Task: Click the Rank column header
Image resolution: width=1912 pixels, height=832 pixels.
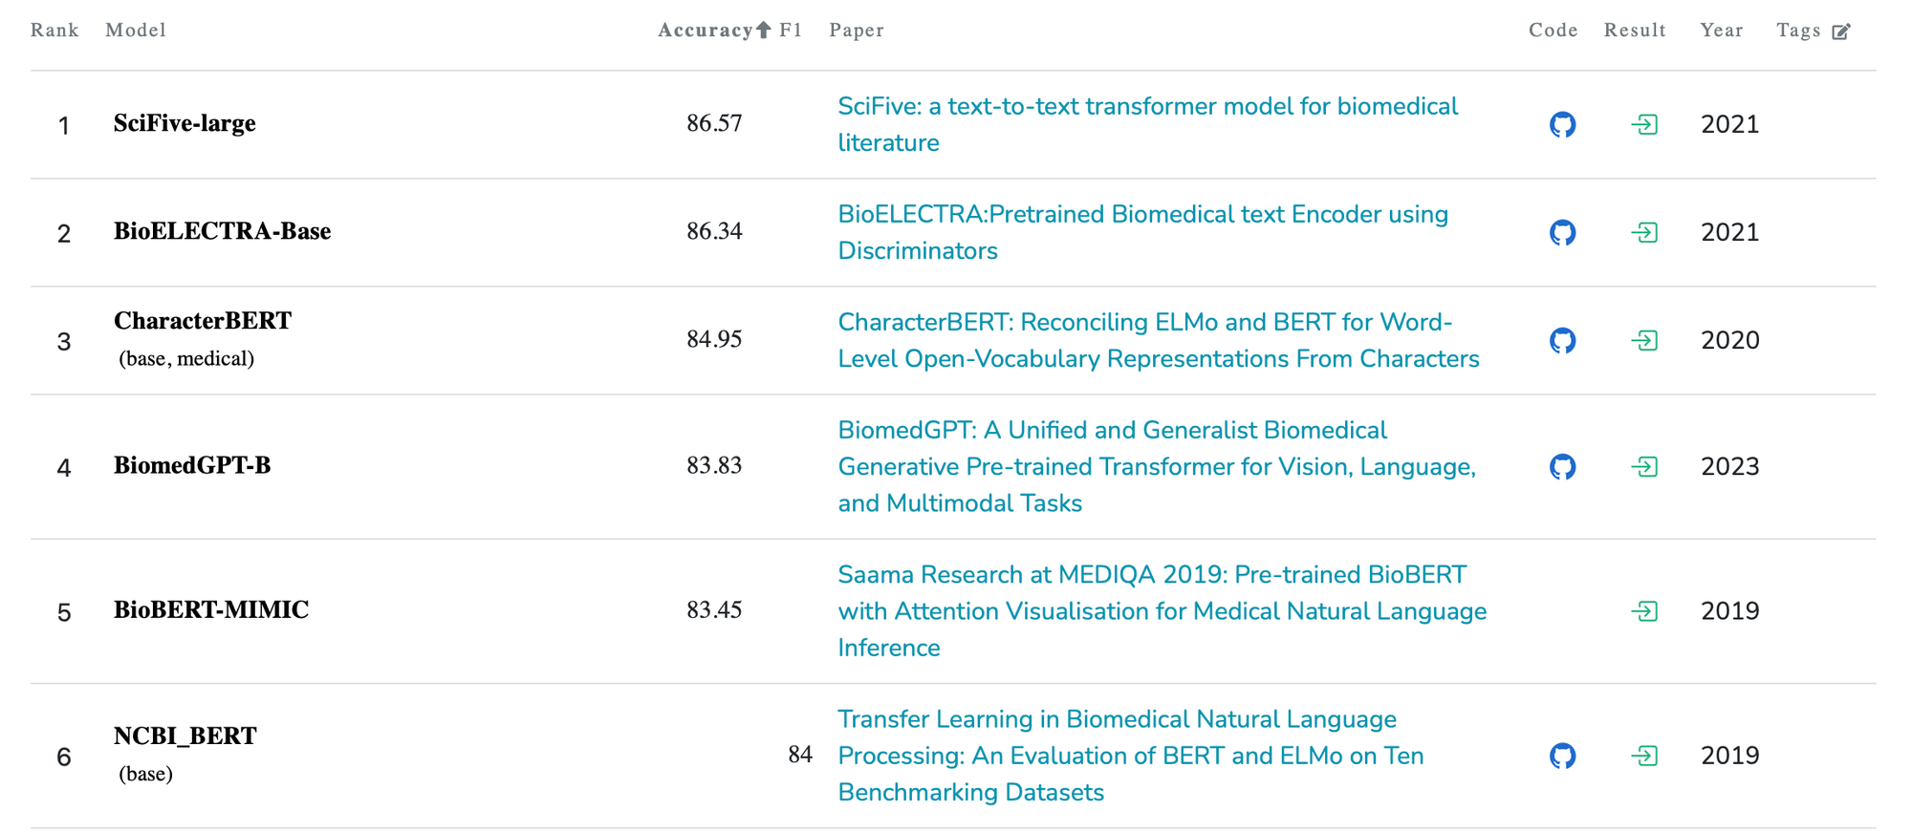Action: pos(54,31)
